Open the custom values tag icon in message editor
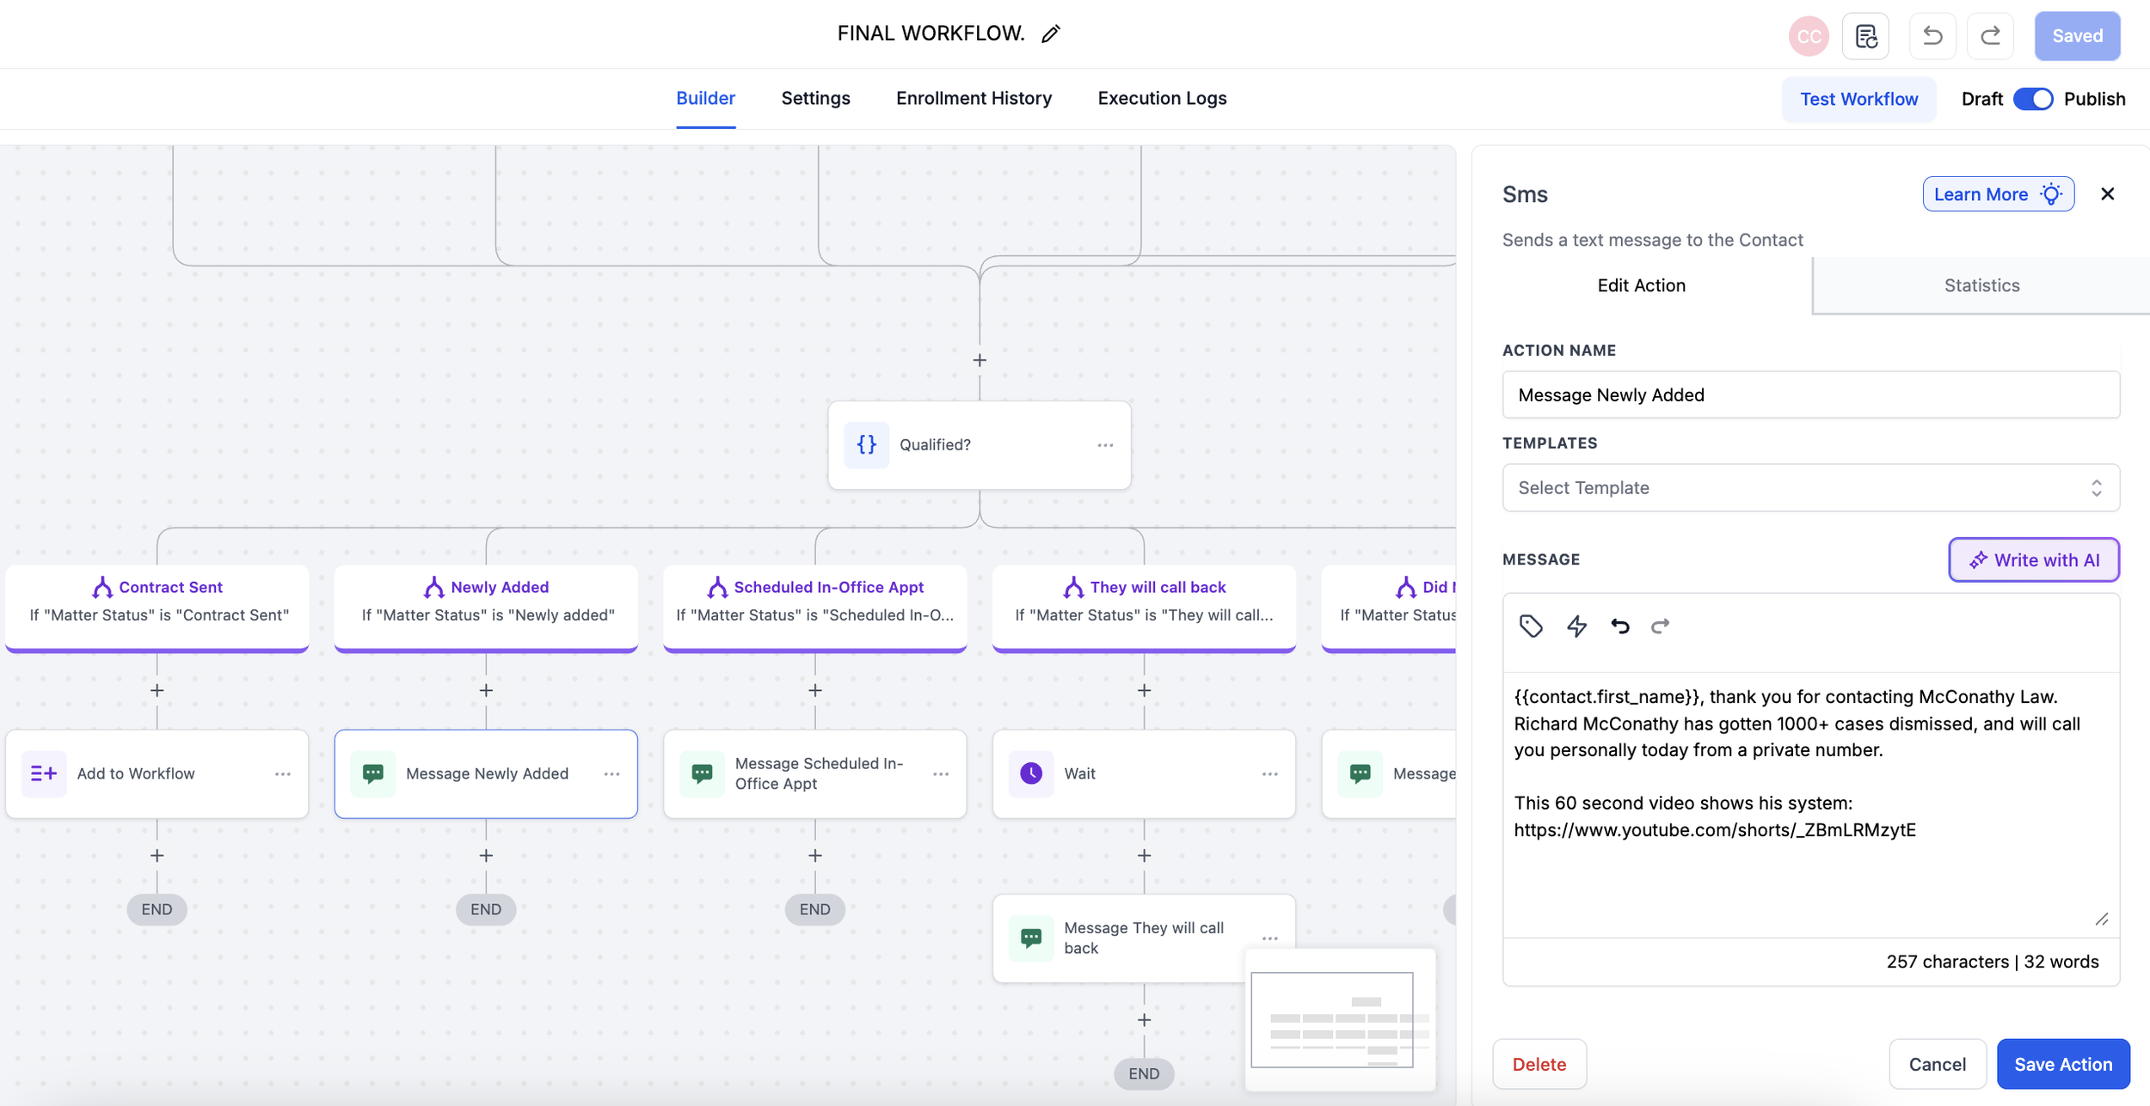Screen dimensions: 2150x1106 [x=1530, y=626]
